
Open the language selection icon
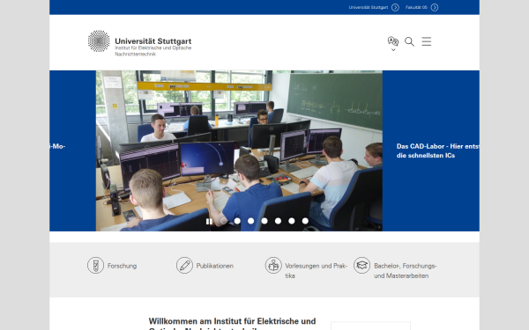click(x=393, y=41)
